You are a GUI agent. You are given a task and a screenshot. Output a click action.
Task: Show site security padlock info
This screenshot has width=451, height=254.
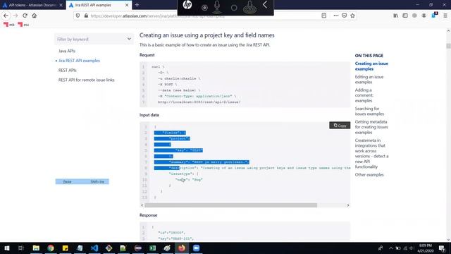tap(86, 16)
